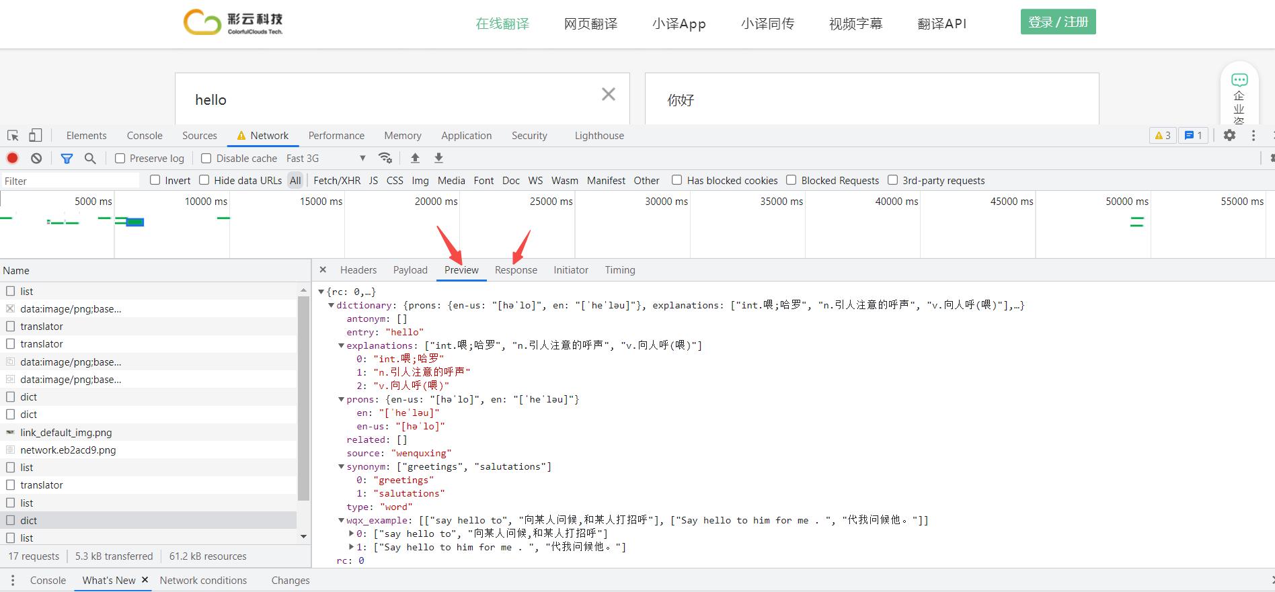This screenshot has height=592, width=1275.
Task: Expand wqx_example item 1
Action: tap(352, 547)
